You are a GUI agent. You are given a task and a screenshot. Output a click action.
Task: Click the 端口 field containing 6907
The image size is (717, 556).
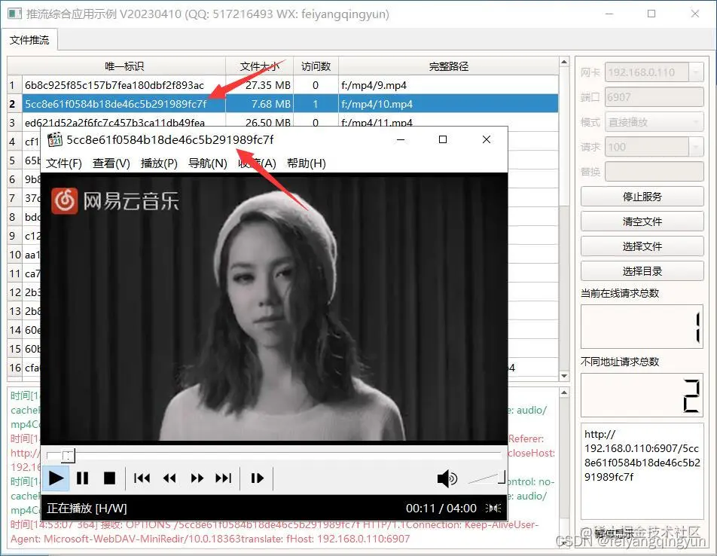coord(654,97)
